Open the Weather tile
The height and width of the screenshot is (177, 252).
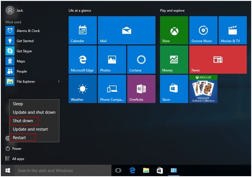pyautogui.click(x=83, y=89)
